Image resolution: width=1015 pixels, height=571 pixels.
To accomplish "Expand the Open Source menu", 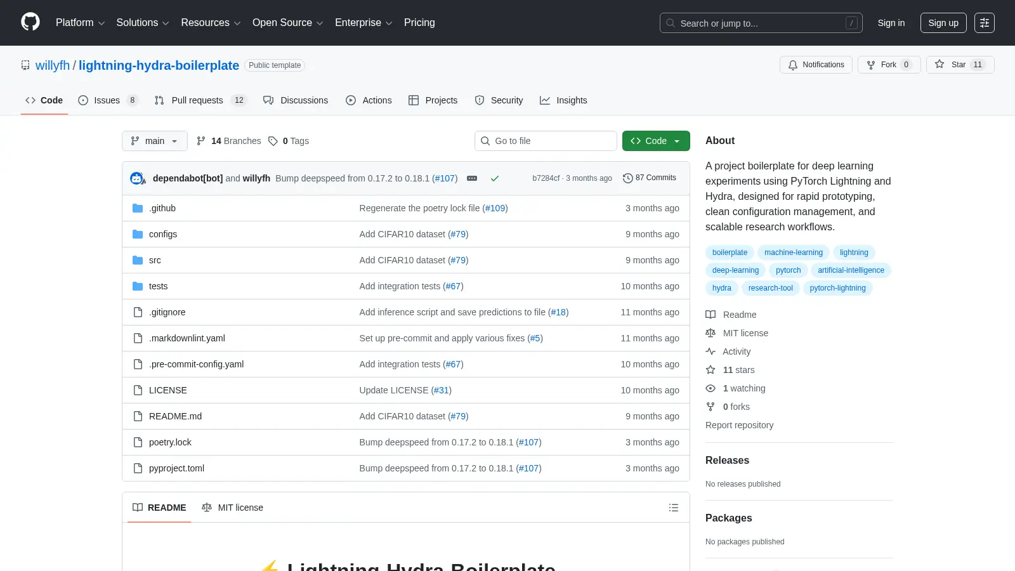I will pyautogui.click(x=288, y=23).
